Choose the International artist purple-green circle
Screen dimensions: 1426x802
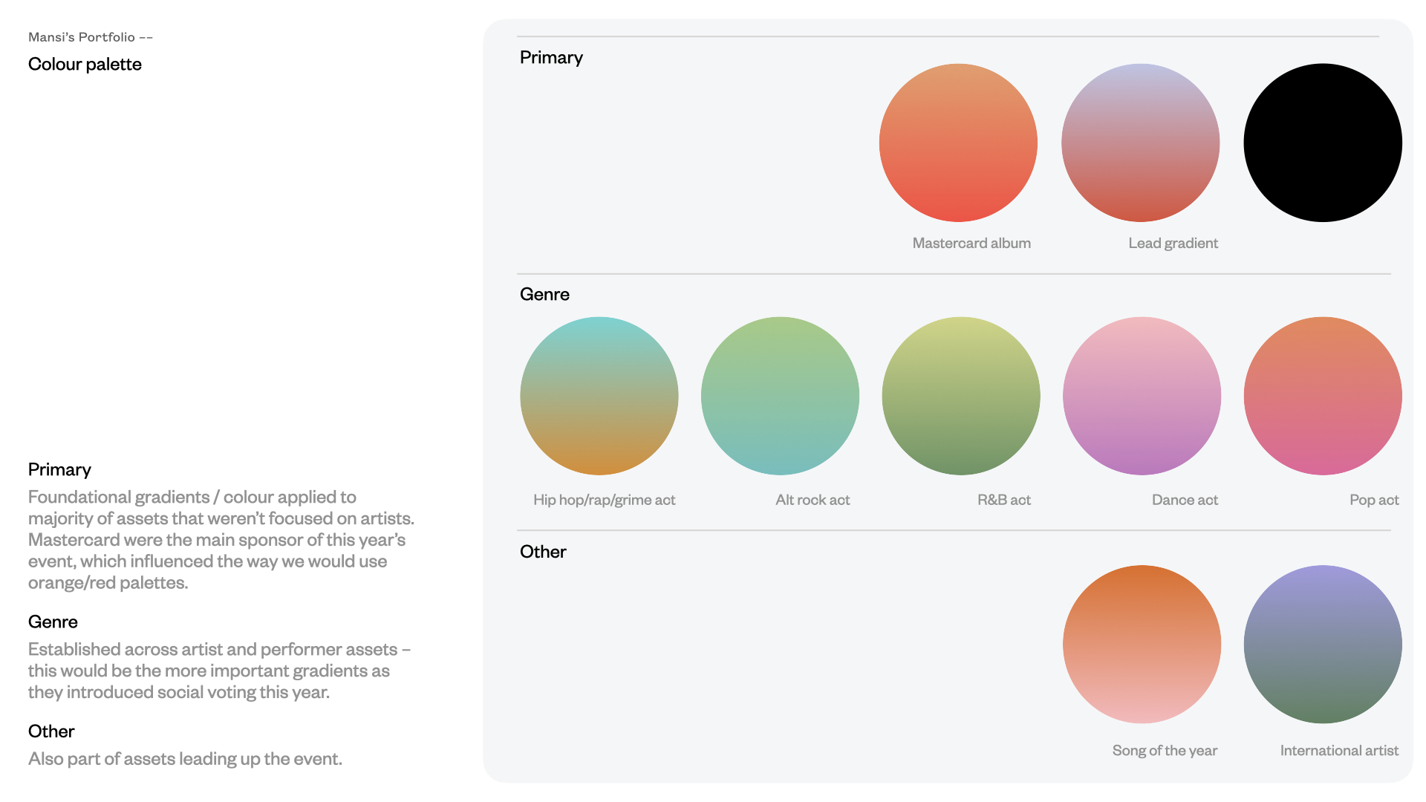tap(1322, 644)
